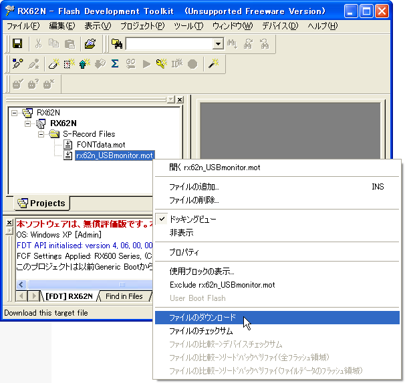Open the 表示(V) menu
Screen dimensions: 405x383
[98, 26]
